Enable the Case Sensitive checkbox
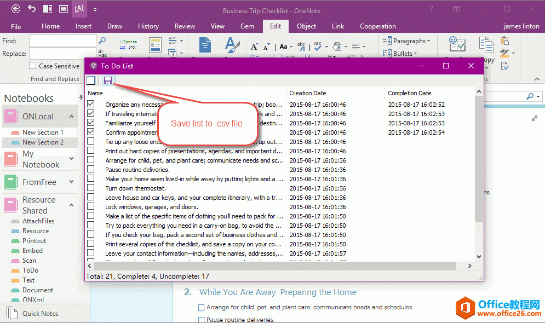Viewport: 545px width, 323px height. point(33,66)
